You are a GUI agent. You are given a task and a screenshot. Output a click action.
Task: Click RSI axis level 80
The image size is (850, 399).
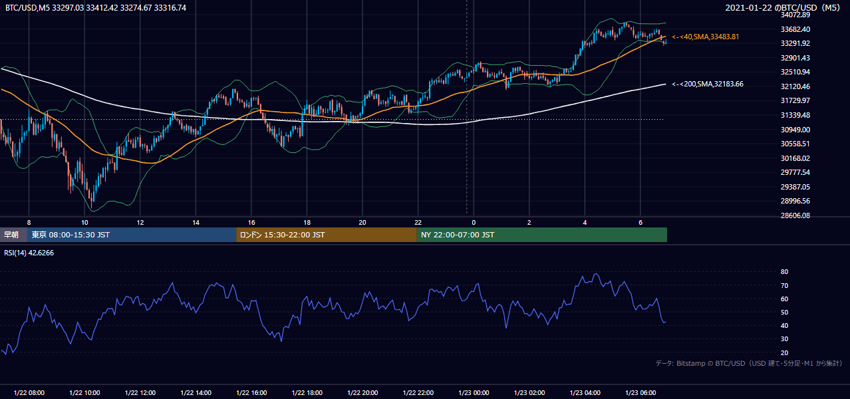785,272
